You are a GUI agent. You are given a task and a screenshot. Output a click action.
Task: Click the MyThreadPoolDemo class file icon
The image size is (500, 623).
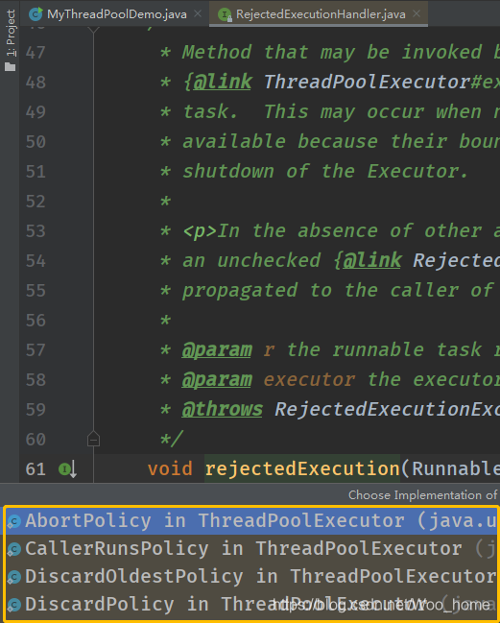pos(36,14)
